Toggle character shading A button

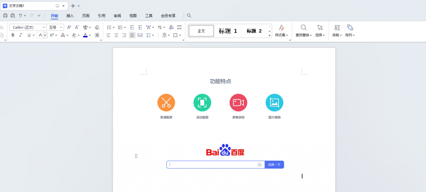point(97,35)
